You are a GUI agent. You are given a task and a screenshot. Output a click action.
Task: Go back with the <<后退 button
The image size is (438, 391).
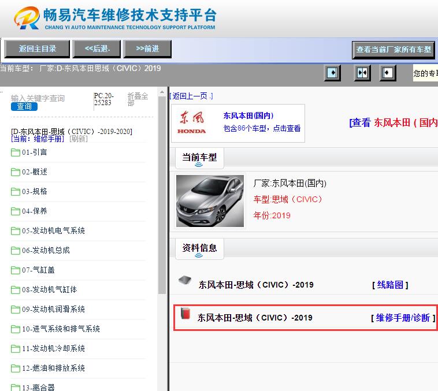pyautogui.click(x=96, y=49)
